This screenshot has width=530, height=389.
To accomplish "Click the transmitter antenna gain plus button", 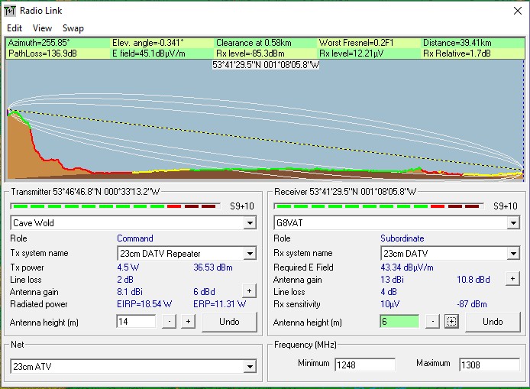I will pyautogui.click(x=249, y=290).
